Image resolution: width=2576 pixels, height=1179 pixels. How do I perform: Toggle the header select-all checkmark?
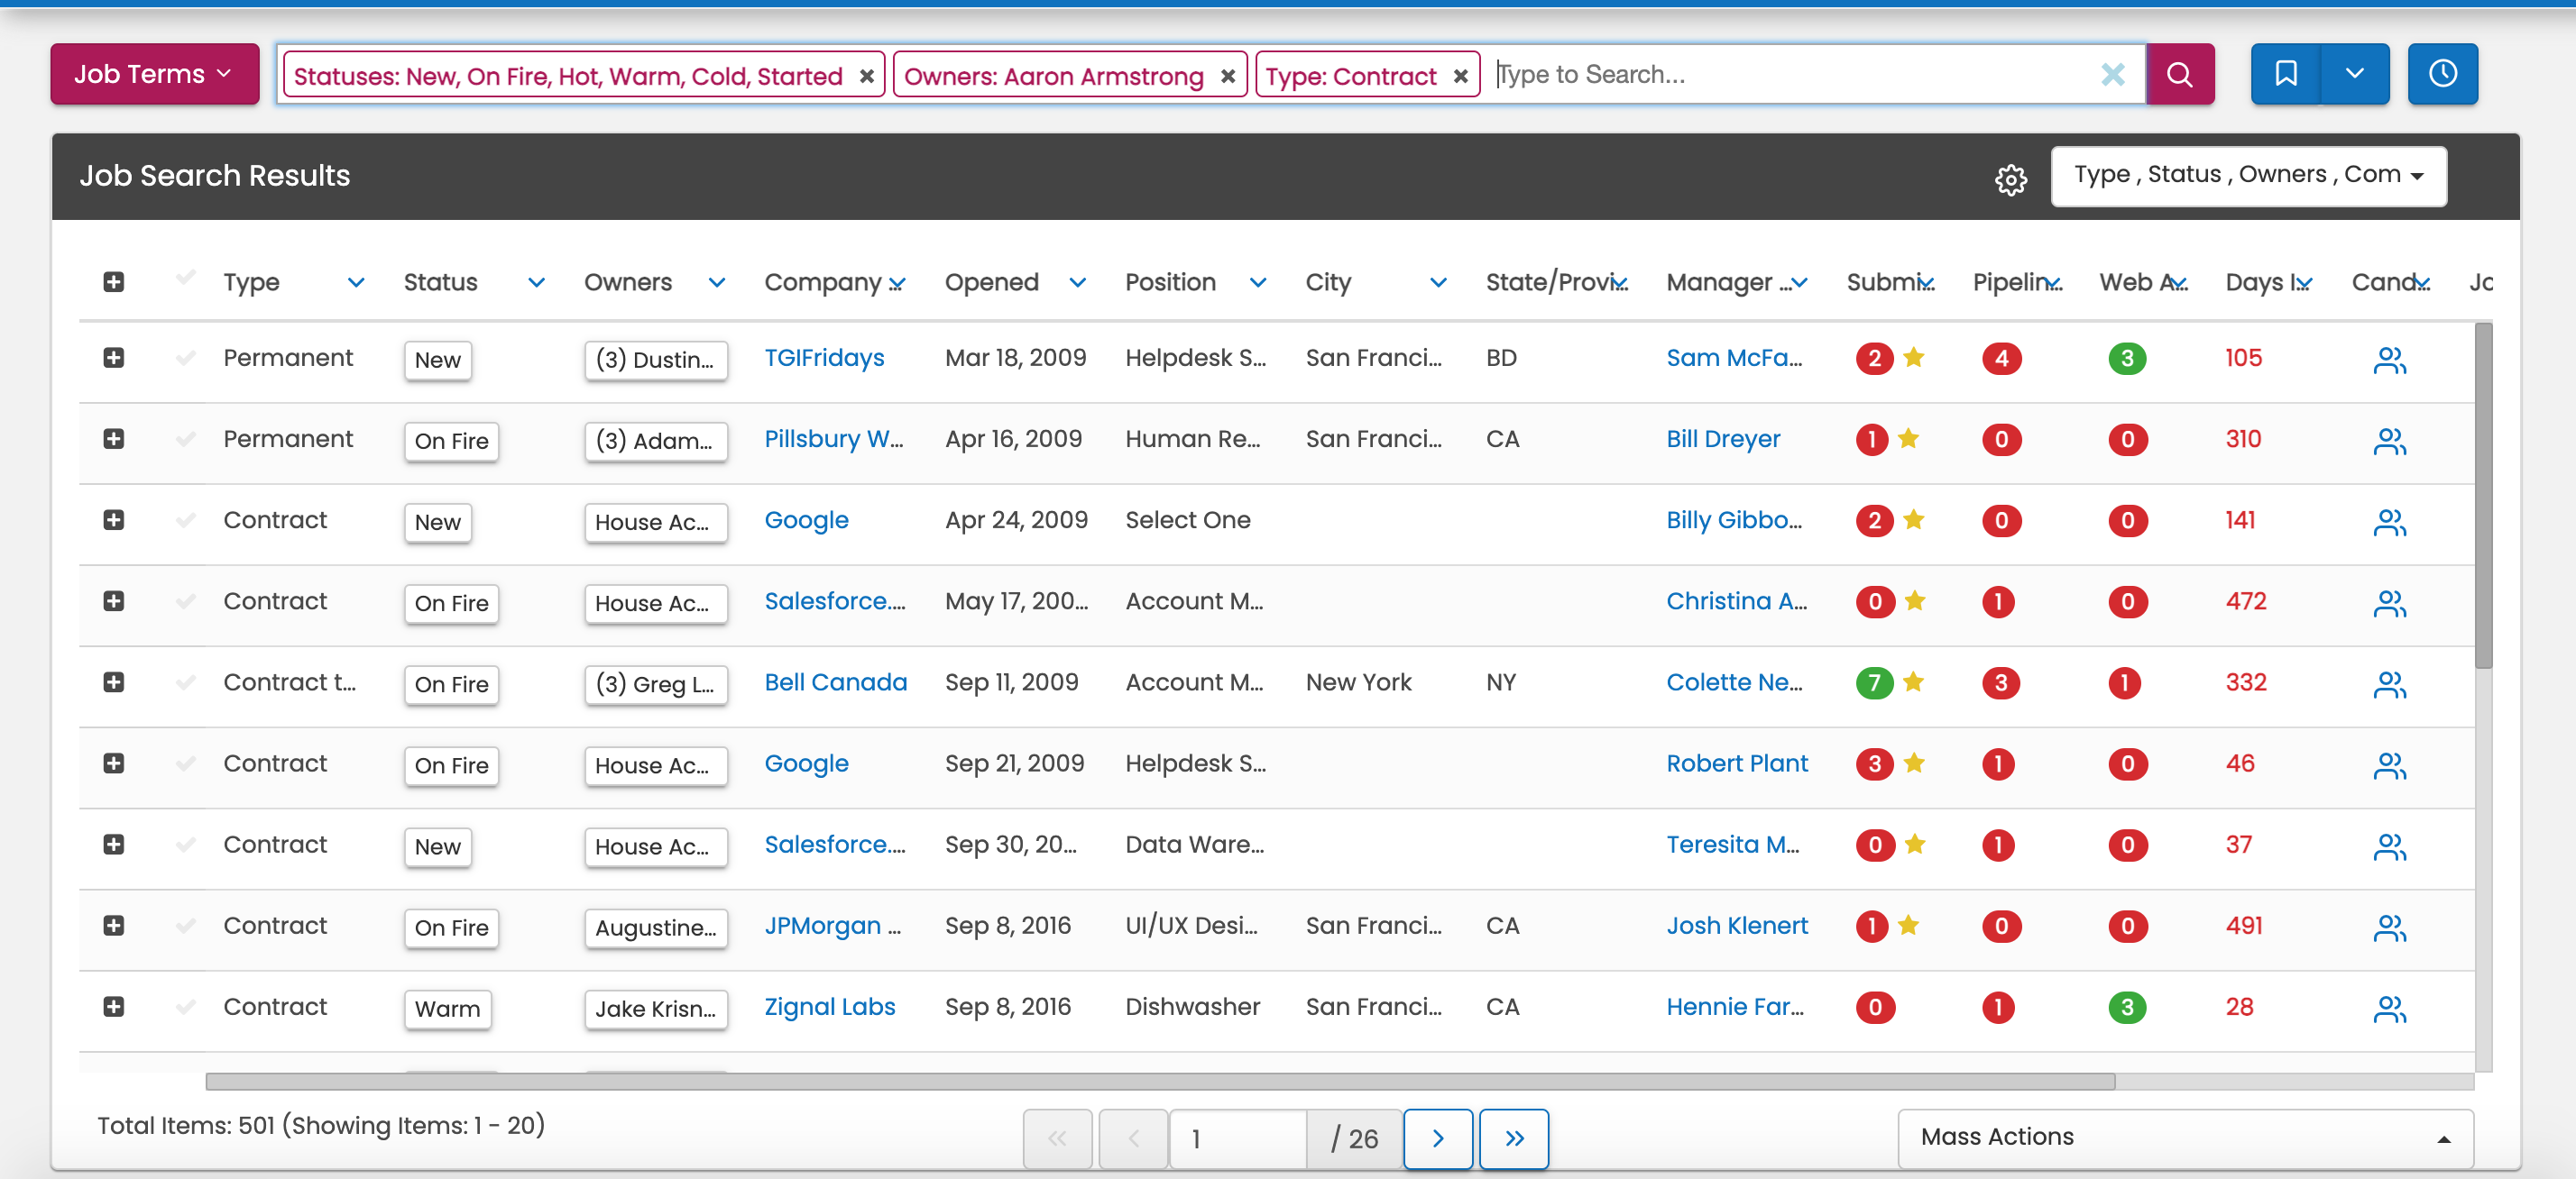[x=185, y=278]
